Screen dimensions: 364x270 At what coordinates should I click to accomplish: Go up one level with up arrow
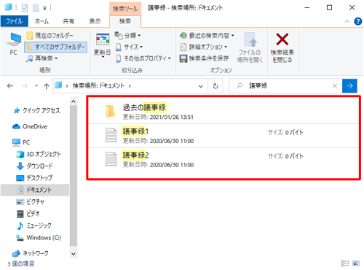click(x=47, y=86)
